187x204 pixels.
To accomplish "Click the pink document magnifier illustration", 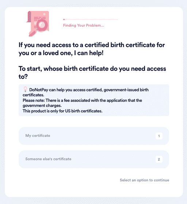I will (38, 24).
